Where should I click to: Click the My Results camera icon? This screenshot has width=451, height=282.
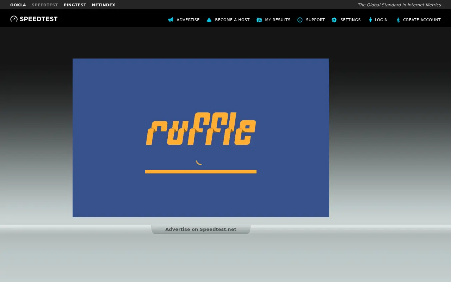point(259,20)
